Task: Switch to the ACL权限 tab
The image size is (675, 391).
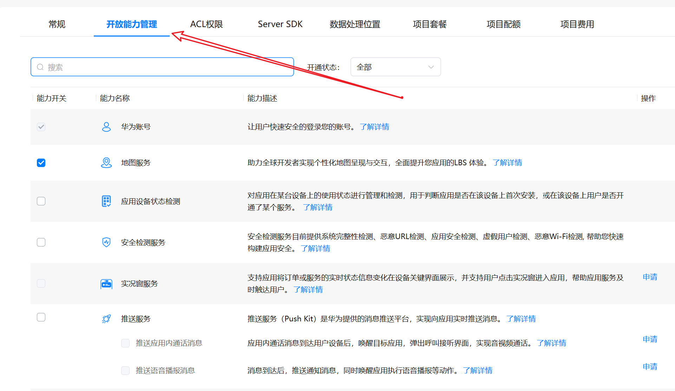Action: pos(207,24)
